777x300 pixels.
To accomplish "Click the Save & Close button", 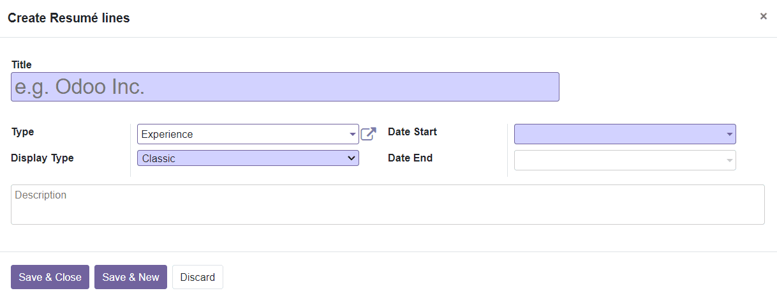I will point(50,277).
